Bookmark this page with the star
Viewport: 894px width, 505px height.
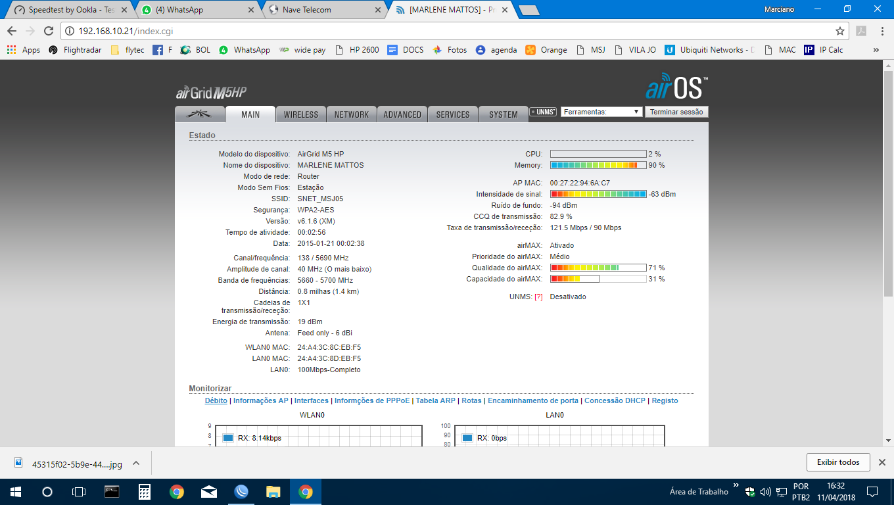[839, 31]
